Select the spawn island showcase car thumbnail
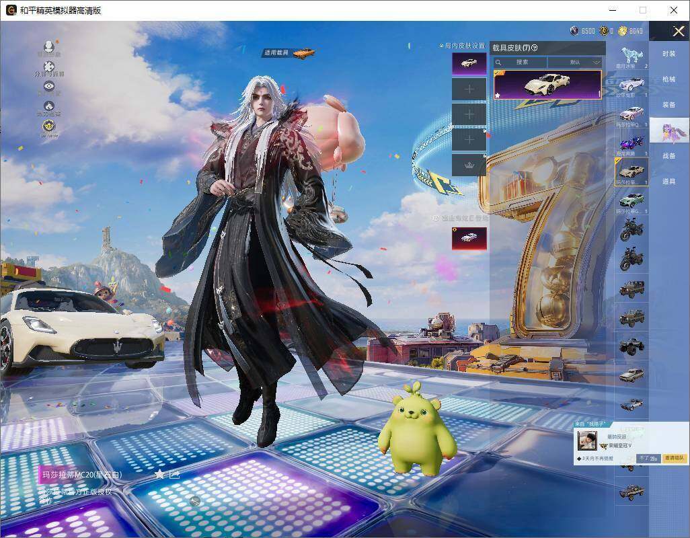Viewport: 690px width, 538px height. point(469,239)
